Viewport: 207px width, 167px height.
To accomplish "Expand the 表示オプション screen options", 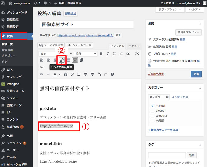I will point(169,9).
